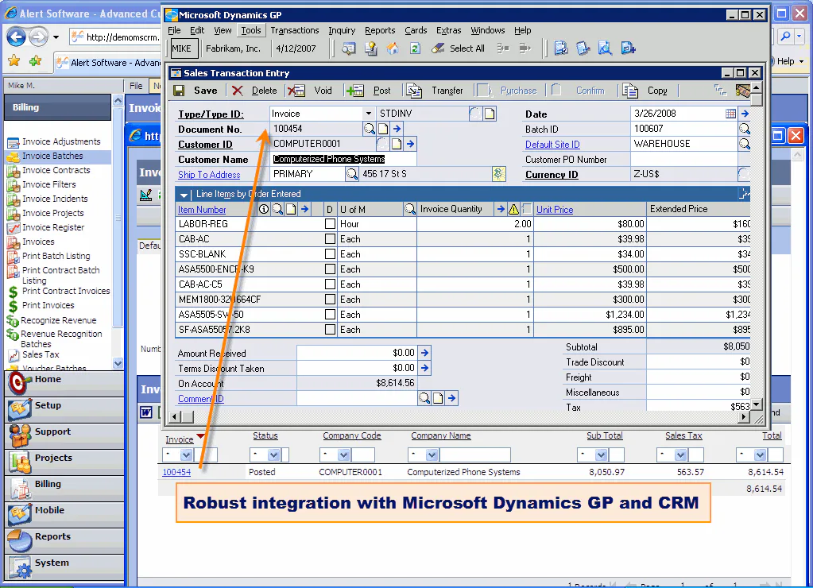Click the Copy document icon

(631, 91)
